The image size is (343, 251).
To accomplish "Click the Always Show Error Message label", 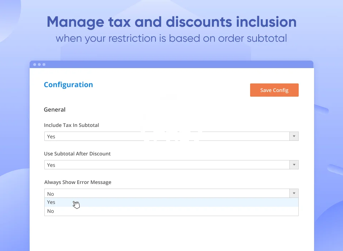I will (x=78, y=182).
